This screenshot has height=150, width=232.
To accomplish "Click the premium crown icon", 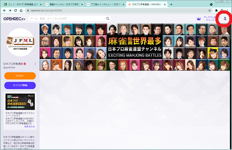I will tap(199, 19).
